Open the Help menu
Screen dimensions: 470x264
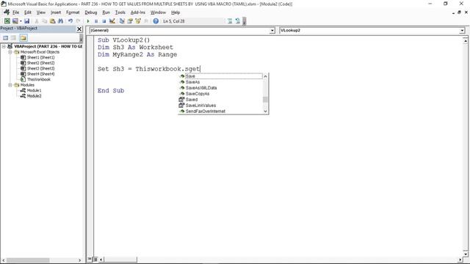(x=176, y=12)
